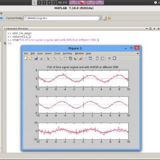Image resolution: width=160 pixels, height=160 pixels.
Task: Click the Open File folder icon in Figure 1
Action: pos(31,58)
